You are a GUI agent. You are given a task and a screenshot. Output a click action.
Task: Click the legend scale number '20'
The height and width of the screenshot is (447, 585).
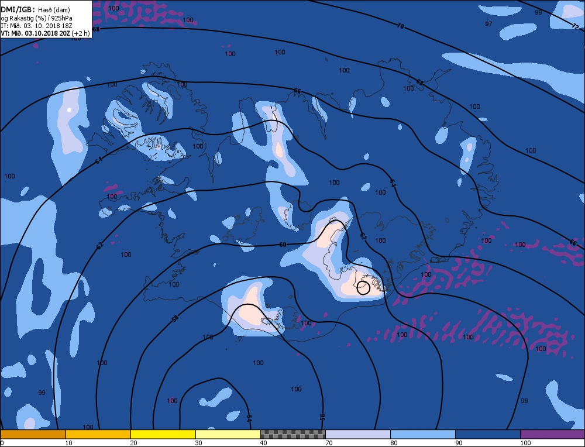point(133,443)
